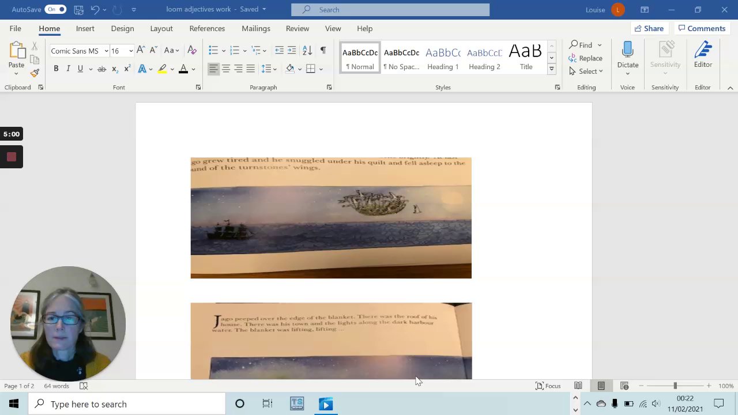
Task: Toggle AutoSave switch off
Action: [x=56, y=10]
